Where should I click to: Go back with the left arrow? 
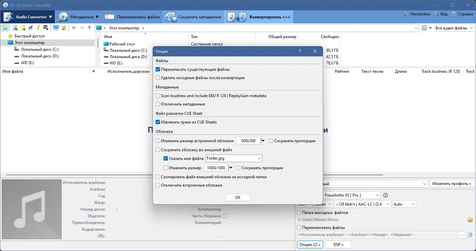(74, 28)
